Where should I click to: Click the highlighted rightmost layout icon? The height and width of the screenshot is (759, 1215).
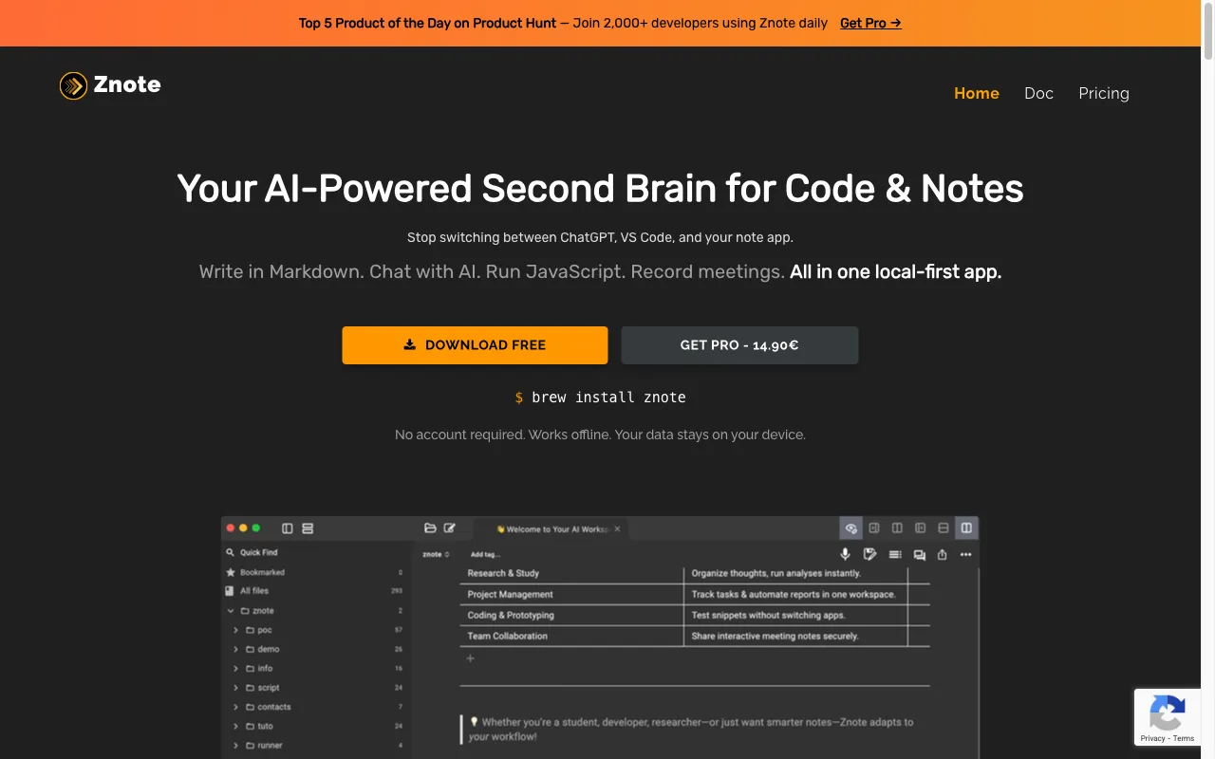(x=966, y=528)
